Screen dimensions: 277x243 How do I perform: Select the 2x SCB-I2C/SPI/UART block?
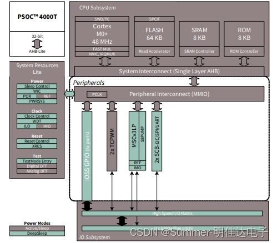[157, 141]
